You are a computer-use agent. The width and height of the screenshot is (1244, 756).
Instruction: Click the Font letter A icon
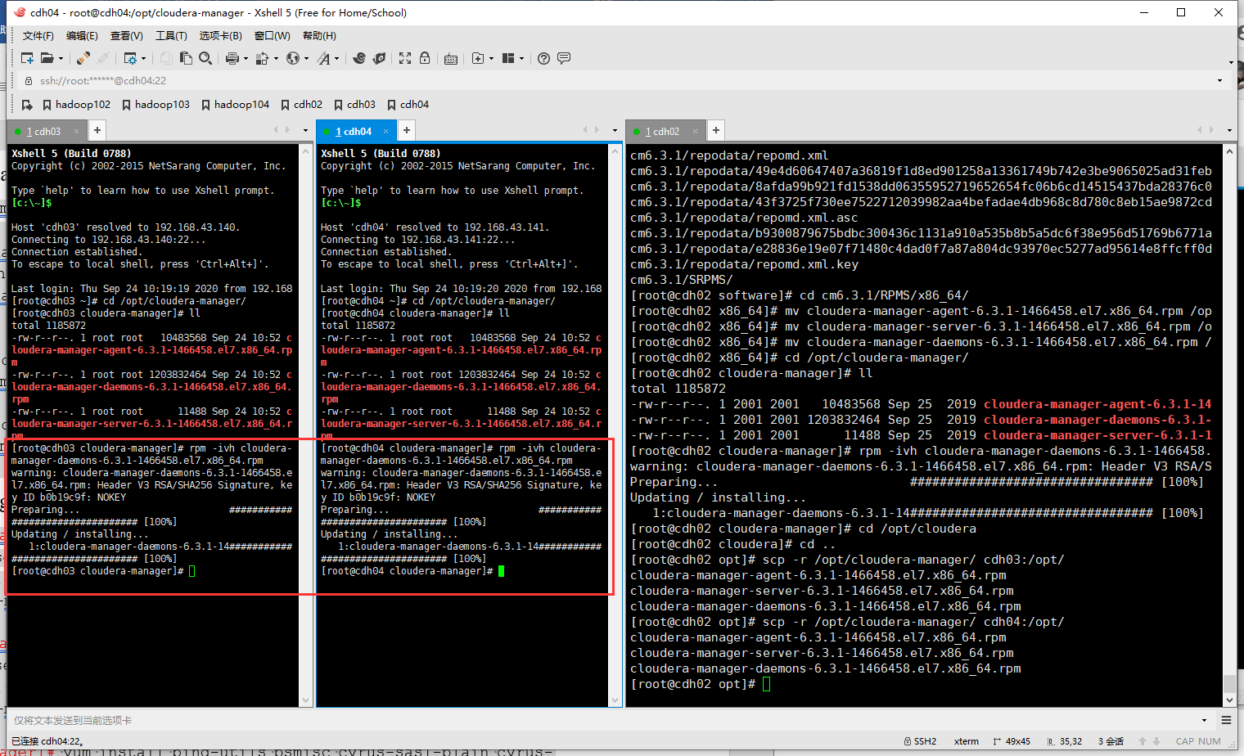[x=324, y=58]
